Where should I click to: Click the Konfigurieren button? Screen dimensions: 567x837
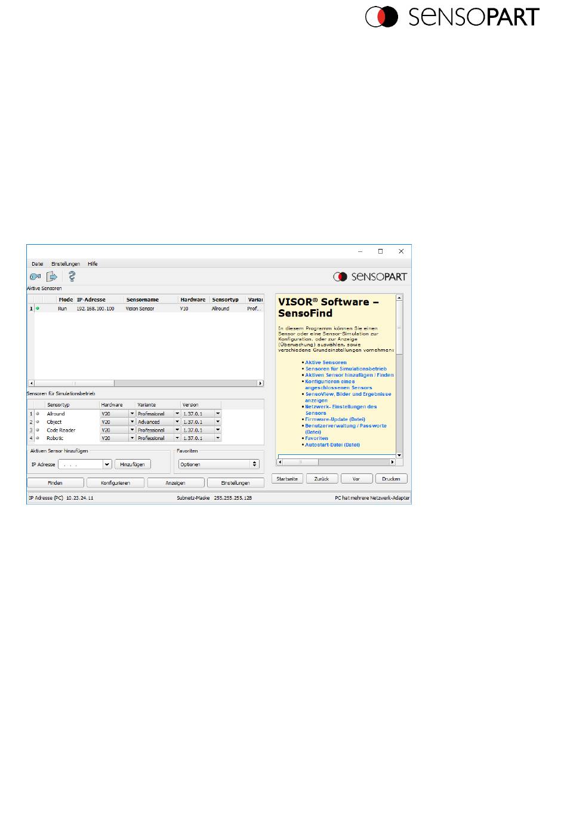coord(115,483)
